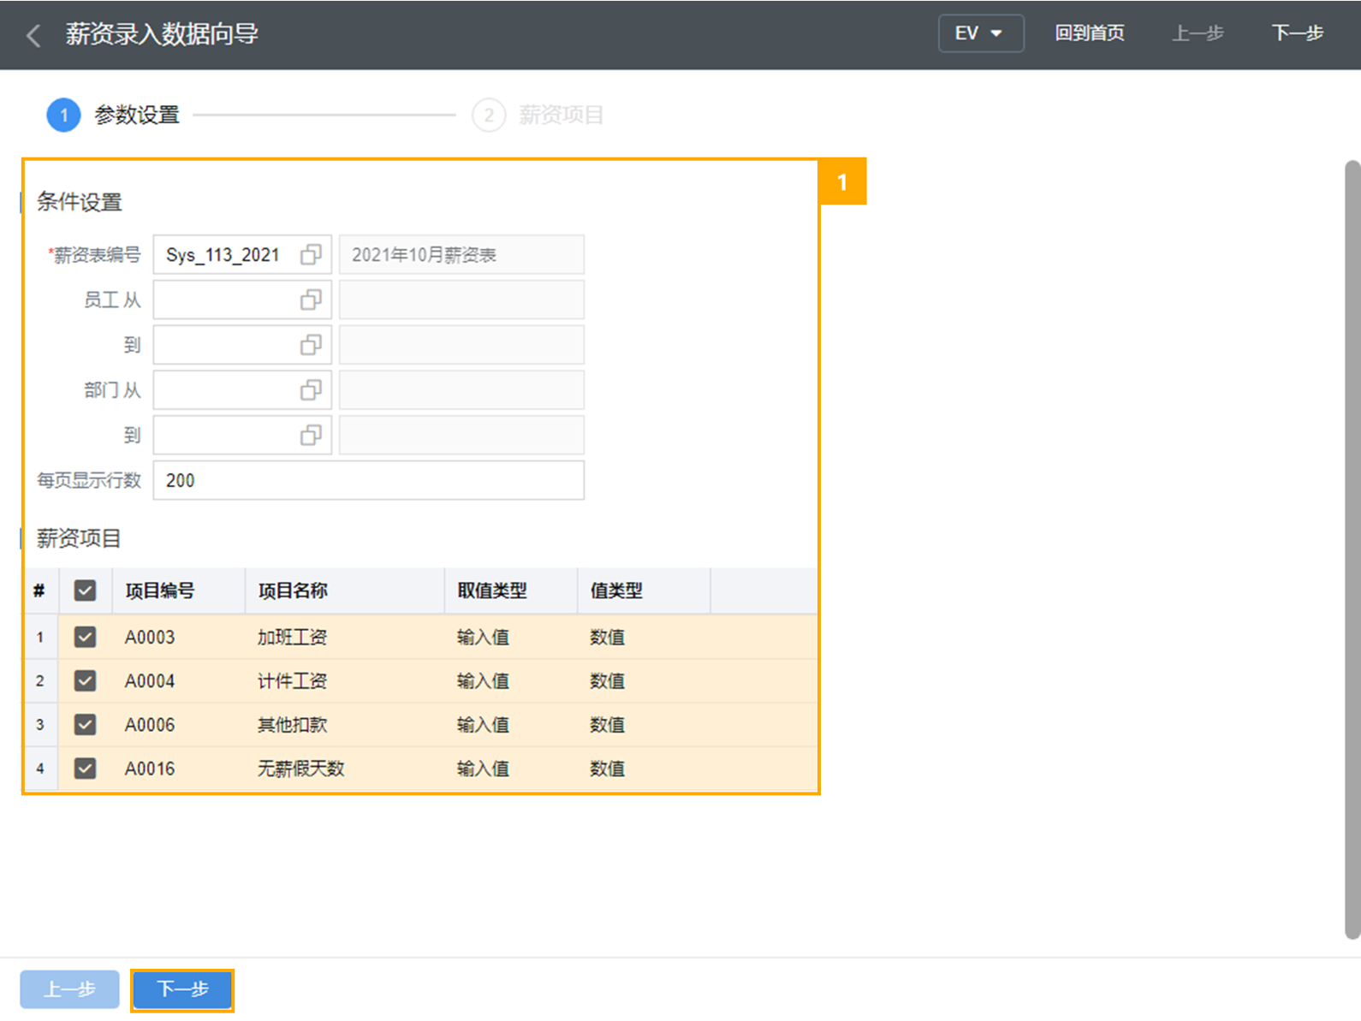Click the 员工 从 code input field
Screen dimensions: 1361x1021
pyautogui.click(x=242, y=300)
